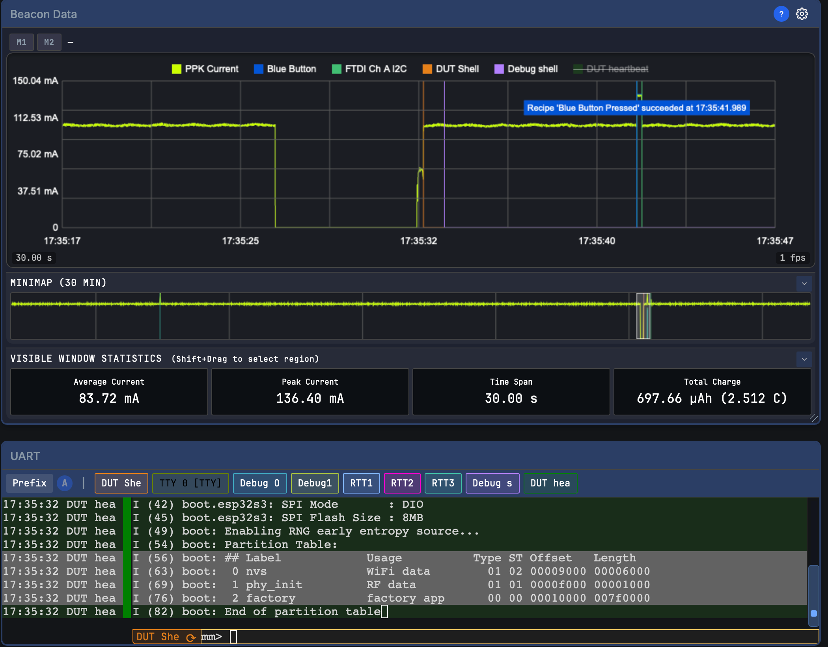Click log line 'boot: 1 phy_init'
This screenshot has width=828, height=647.
point(405,585)
